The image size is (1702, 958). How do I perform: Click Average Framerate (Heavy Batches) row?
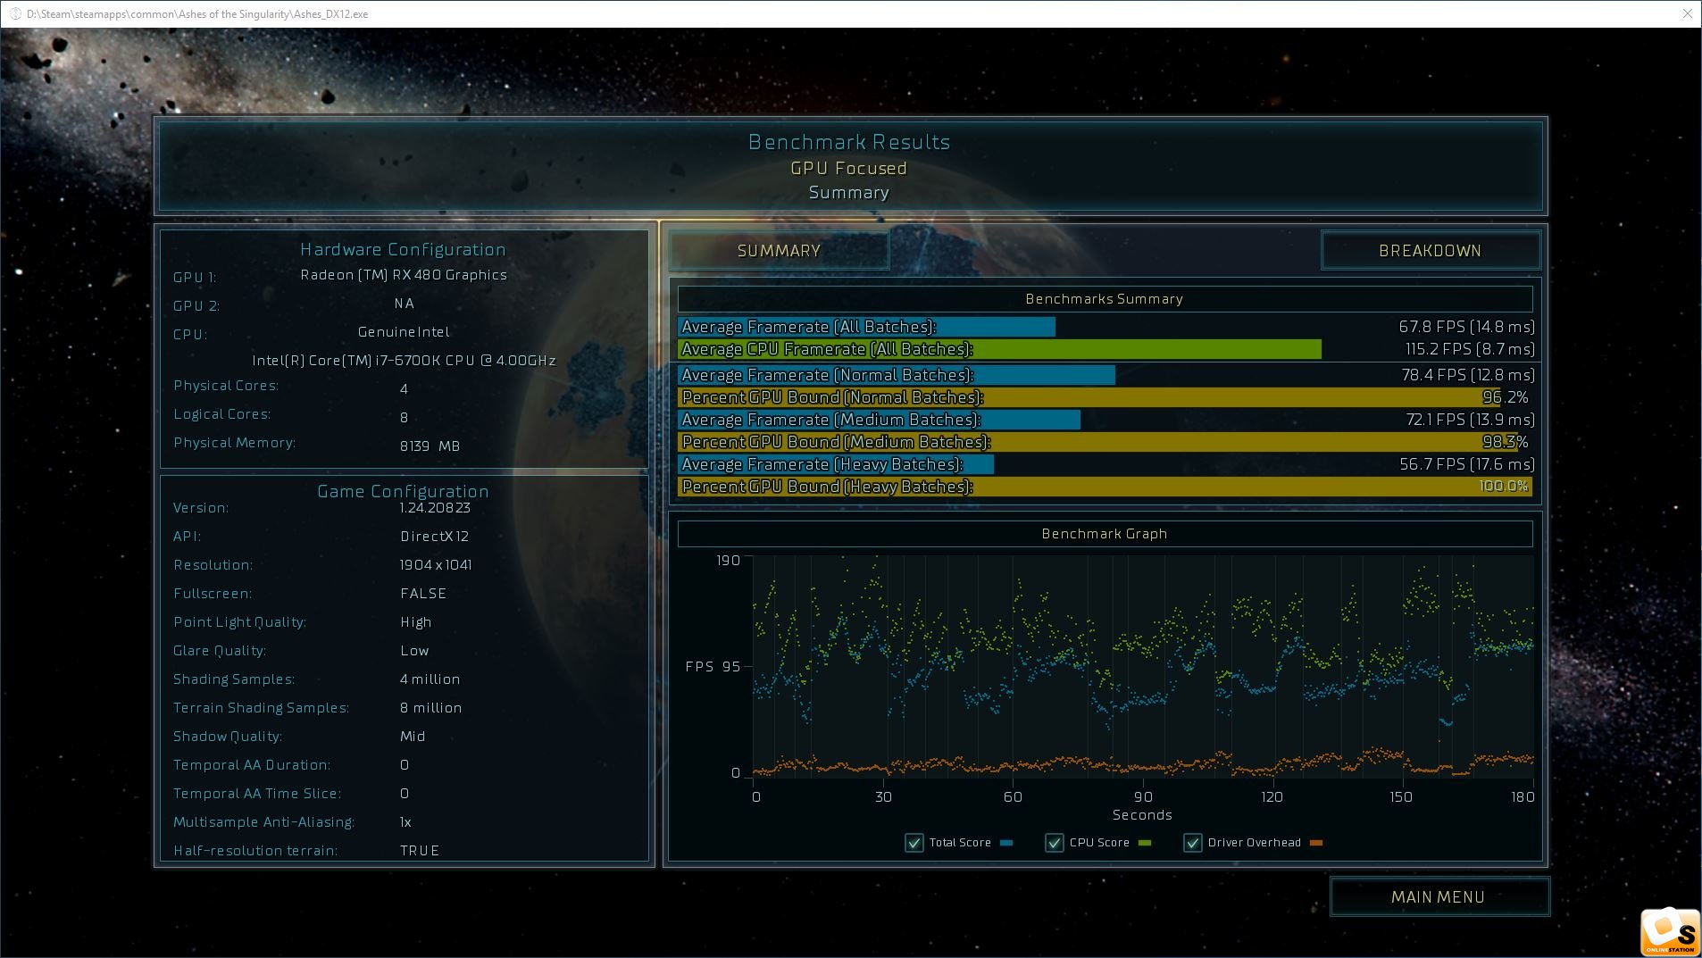1105,464
